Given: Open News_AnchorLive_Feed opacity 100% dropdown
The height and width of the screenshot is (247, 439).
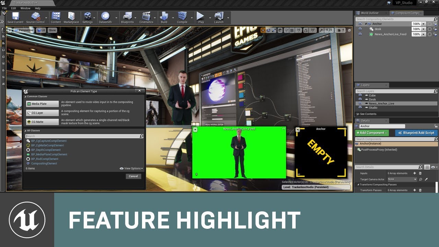Looking at the screenshot, I should [x=424, y=34].
